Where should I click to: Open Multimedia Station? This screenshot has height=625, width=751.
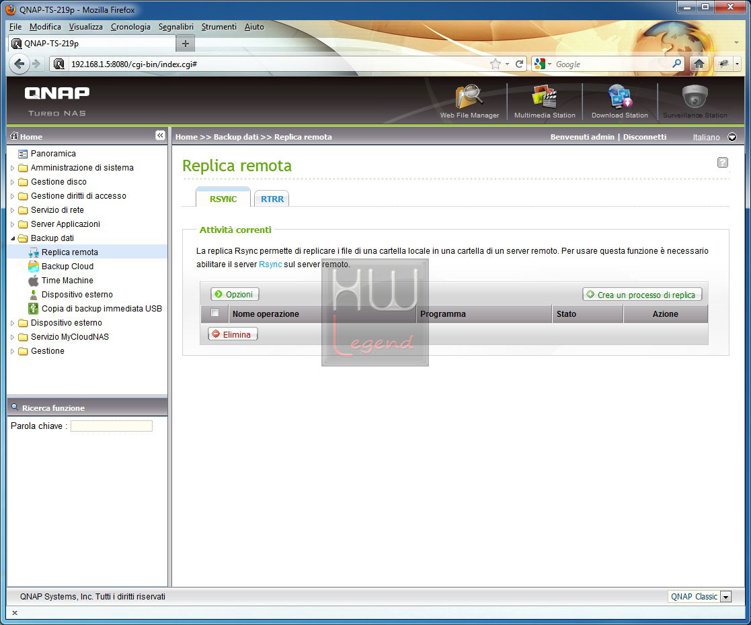coord(545,101)
